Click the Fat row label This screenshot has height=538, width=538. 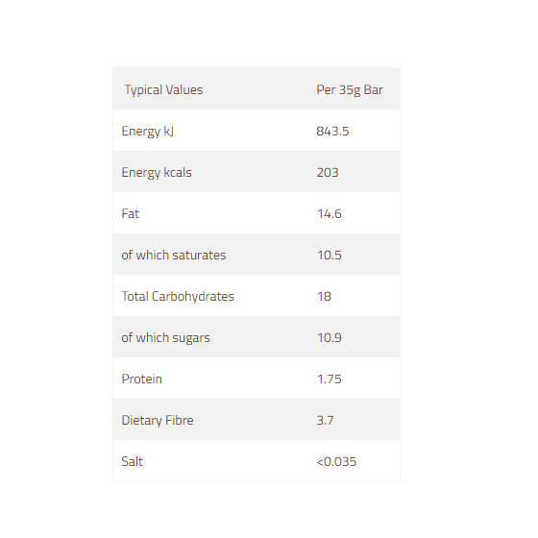coord(130,213)
